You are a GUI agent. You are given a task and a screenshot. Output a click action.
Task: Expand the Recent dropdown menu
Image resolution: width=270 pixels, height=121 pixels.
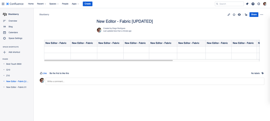pos(42,4)
